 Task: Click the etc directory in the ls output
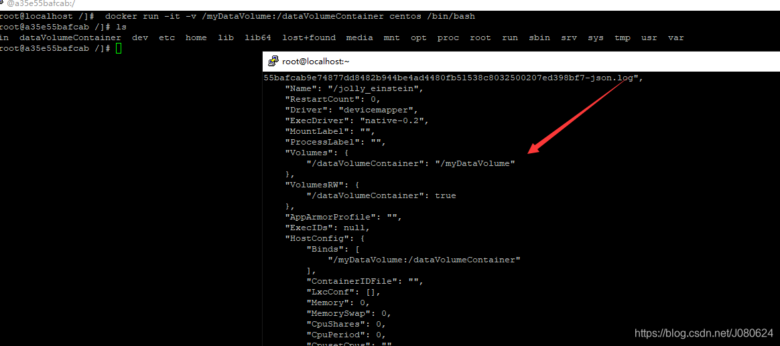point(167,37)
